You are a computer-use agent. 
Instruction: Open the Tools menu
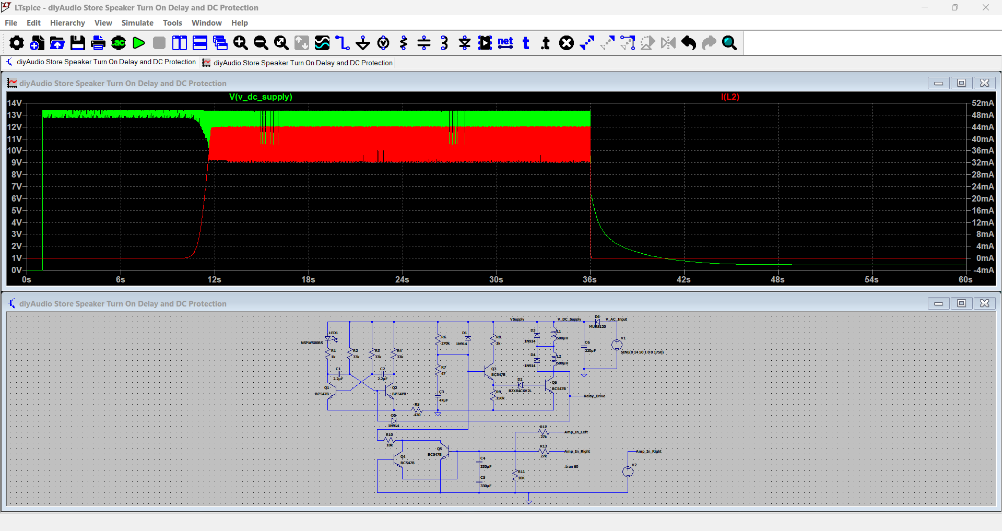point(172,23)
